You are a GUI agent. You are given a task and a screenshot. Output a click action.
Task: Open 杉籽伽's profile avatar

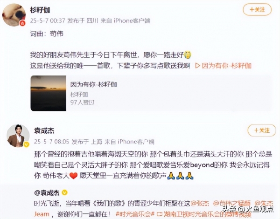point(14,15)
